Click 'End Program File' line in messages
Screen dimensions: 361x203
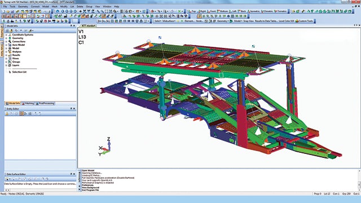click(90, 190)
